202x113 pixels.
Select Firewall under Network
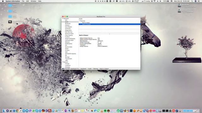[x=67, y=64]
